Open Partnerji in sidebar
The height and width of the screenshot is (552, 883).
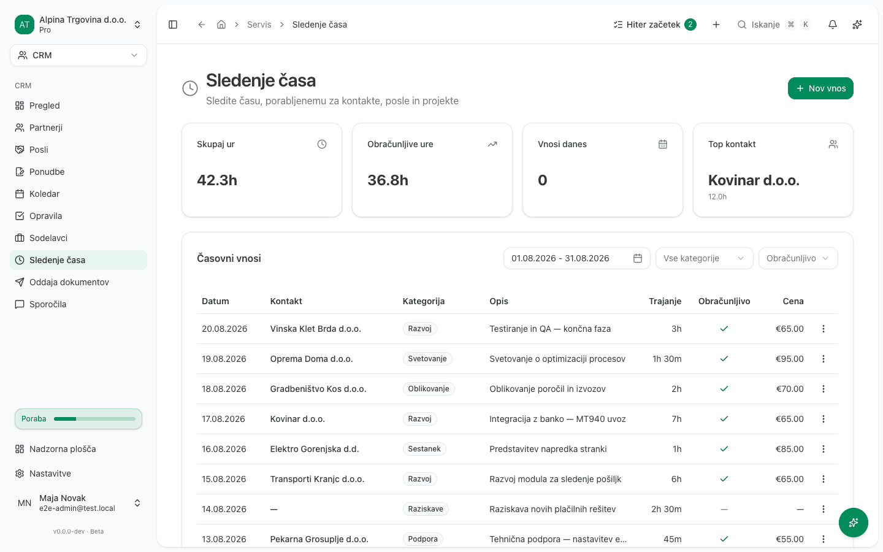78,128
